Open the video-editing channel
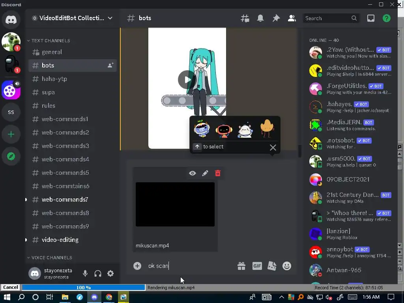 tap(73, 239)
